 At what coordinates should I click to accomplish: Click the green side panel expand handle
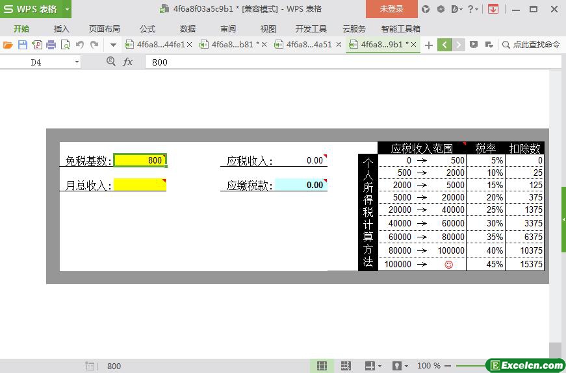click(x=563, y=219)
